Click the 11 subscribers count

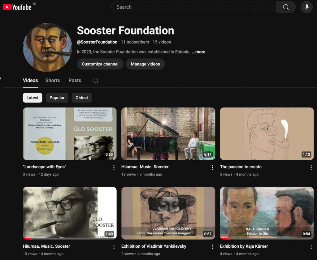(135, 42)
